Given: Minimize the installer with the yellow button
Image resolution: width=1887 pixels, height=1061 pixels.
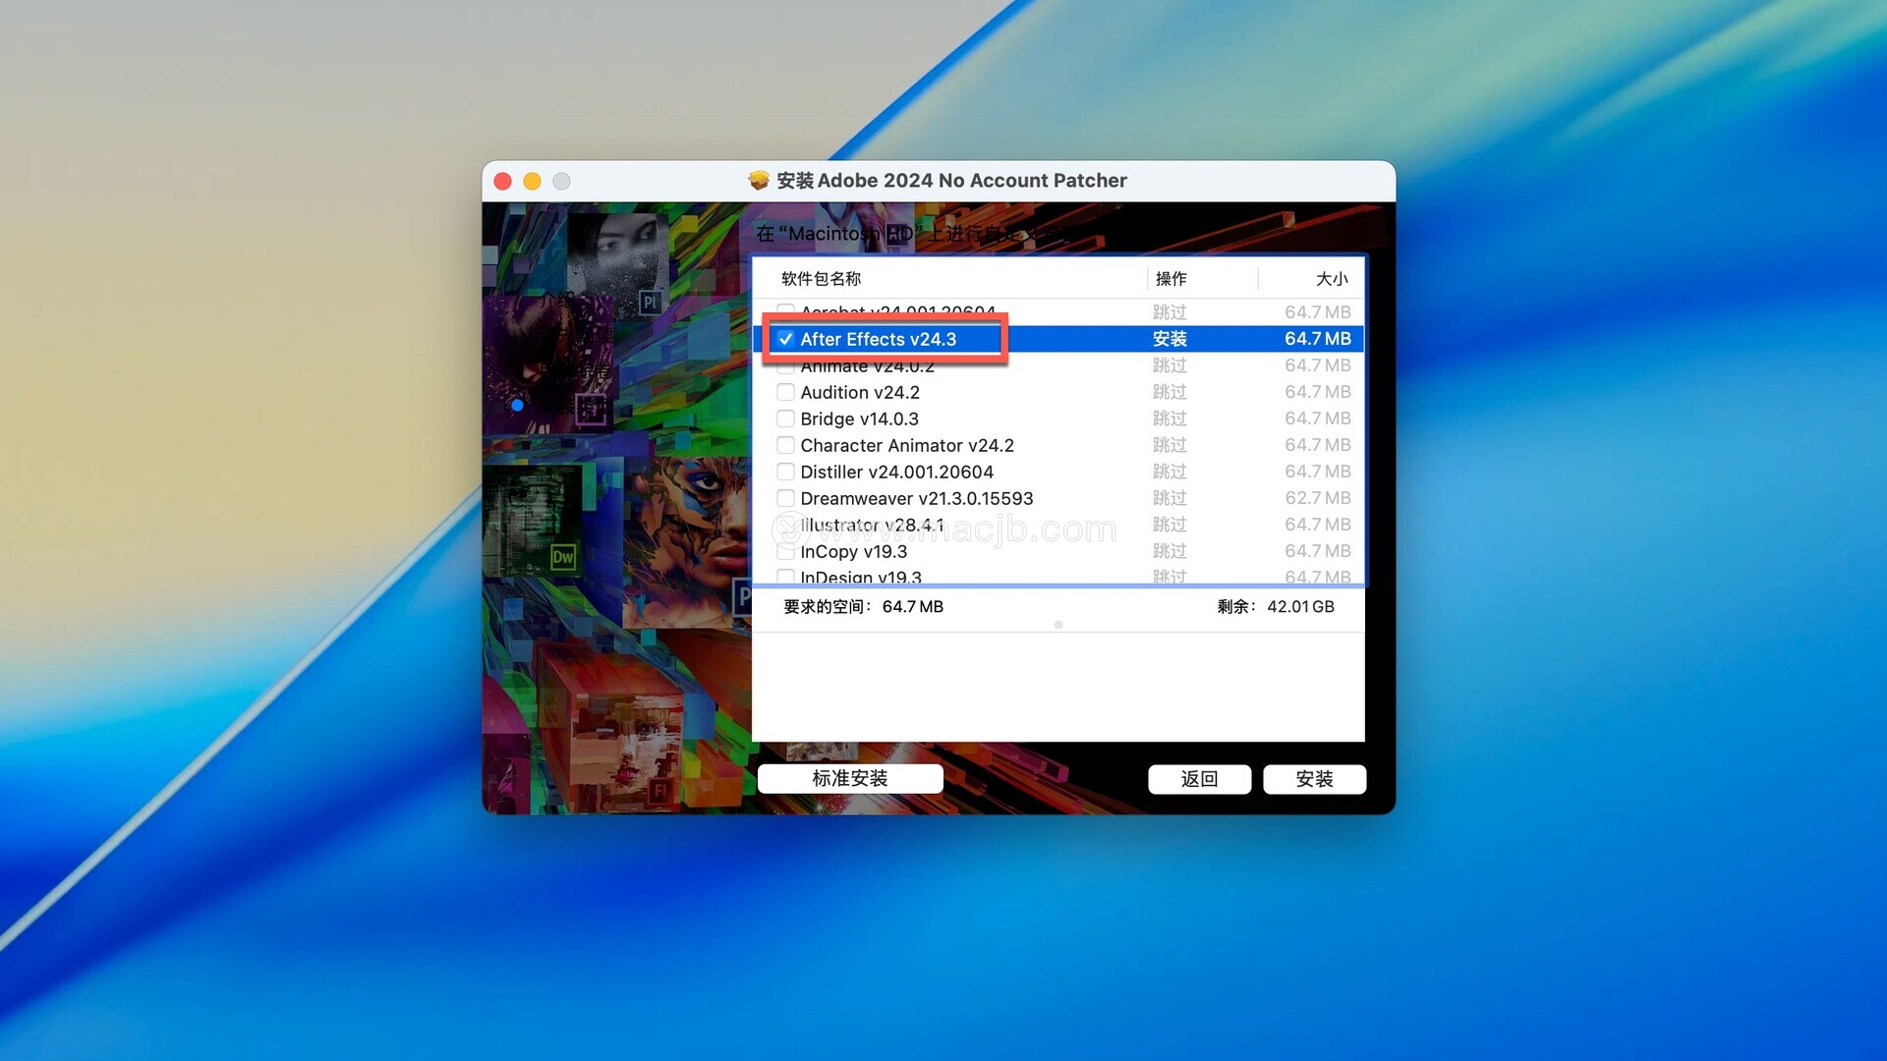Looking at the screenshot, I should 532,182.
